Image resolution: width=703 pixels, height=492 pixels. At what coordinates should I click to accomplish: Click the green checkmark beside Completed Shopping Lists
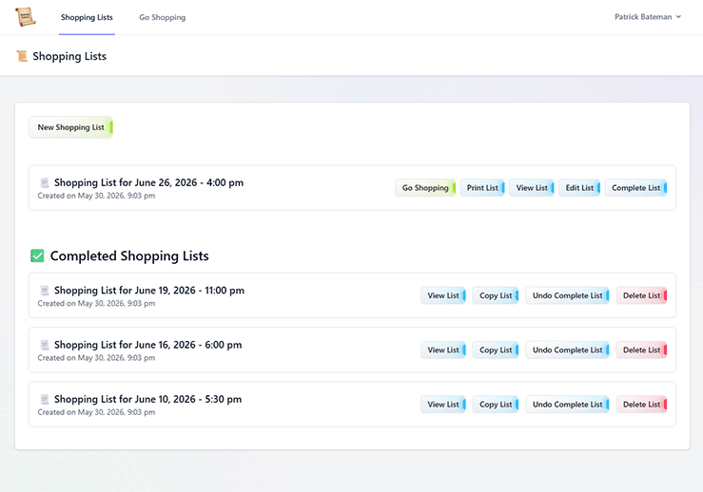coord(37,255)
